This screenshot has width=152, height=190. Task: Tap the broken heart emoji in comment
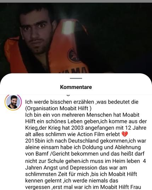(125, 134)
